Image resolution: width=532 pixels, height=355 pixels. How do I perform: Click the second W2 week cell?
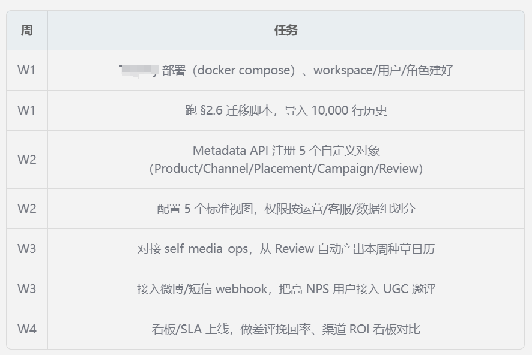[x=27, y=209]
